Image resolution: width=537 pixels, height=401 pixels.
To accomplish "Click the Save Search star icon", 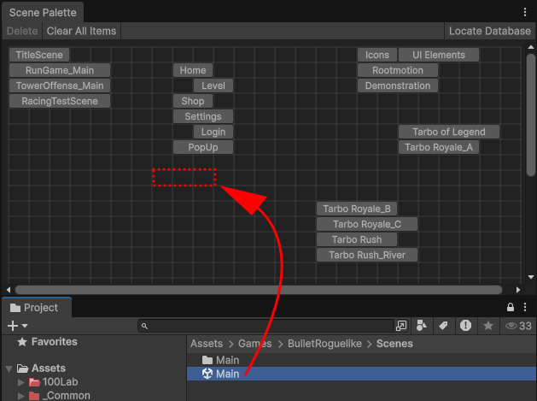I will (x=488, y=325).
